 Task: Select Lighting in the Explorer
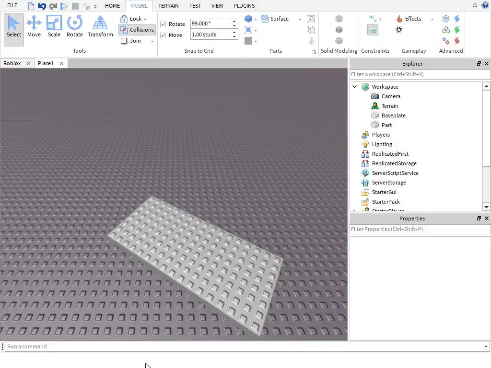[382, 144]
